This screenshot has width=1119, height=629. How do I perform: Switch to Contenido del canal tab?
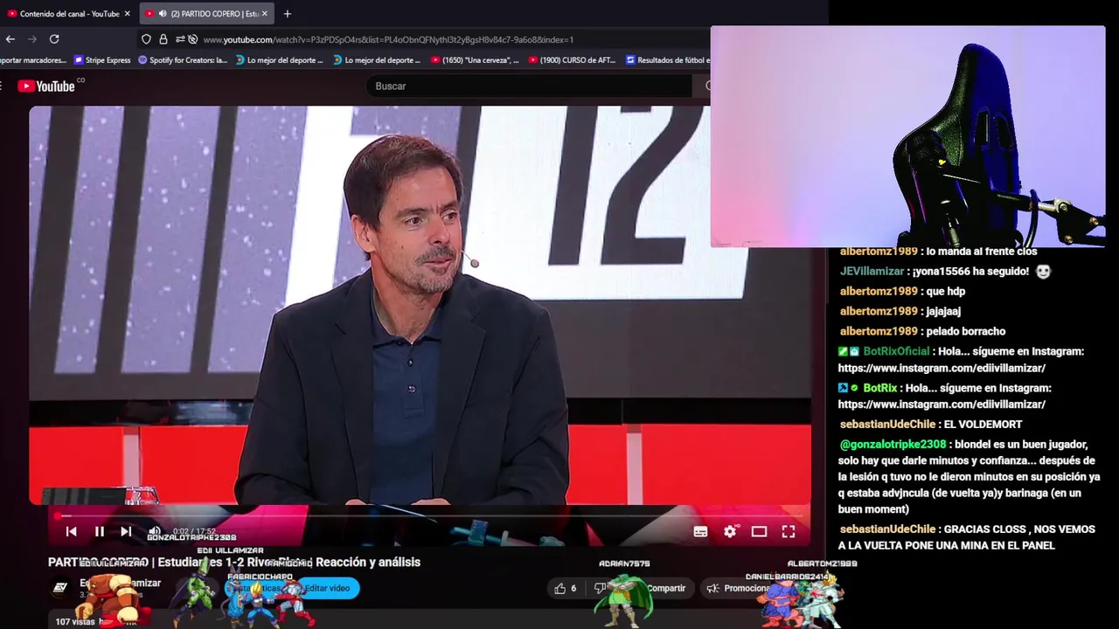[68, 13]
